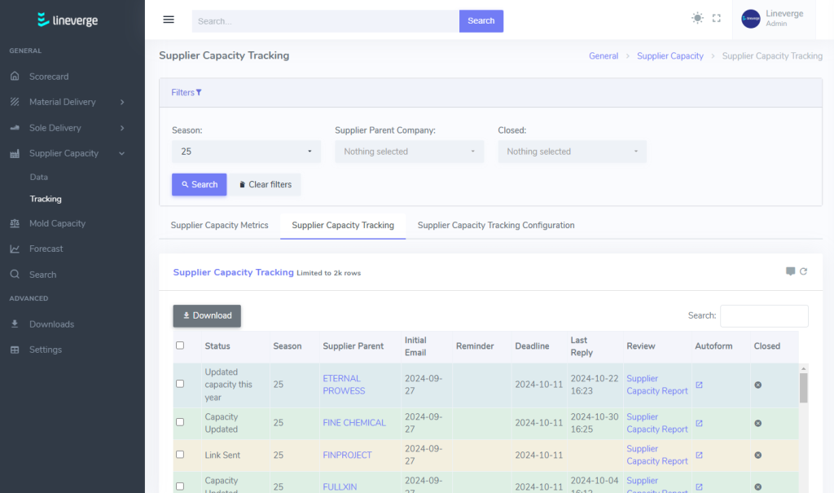
Task: Collapse the sidebar using the hamburger icon
Action: (169, 20)
